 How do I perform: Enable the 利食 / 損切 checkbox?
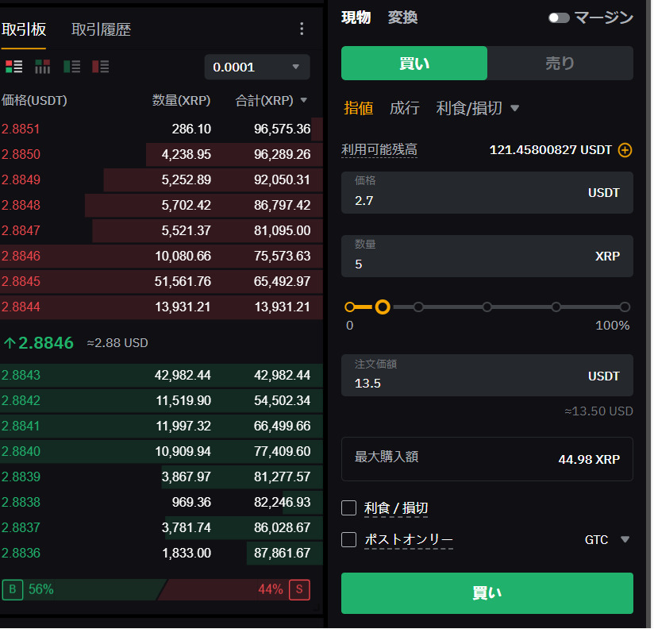(x=348, y=508)
